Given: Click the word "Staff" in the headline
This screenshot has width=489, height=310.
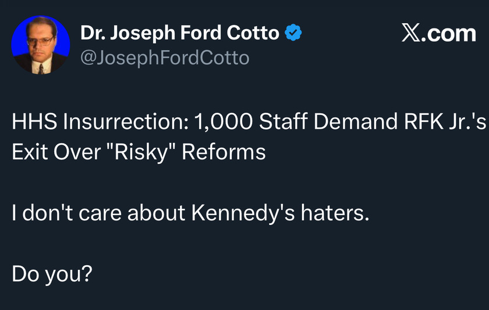Looking at the screenshot, I should [x=283, y=121].
